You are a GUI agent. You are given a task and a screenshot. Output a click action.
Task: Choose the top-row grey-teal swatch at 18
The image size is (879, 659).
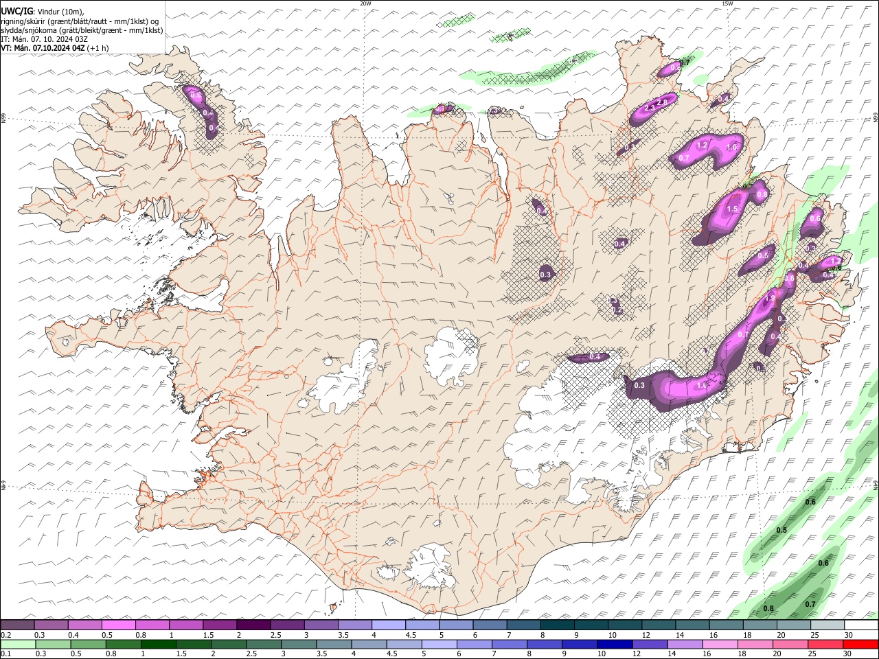[759, 625]
